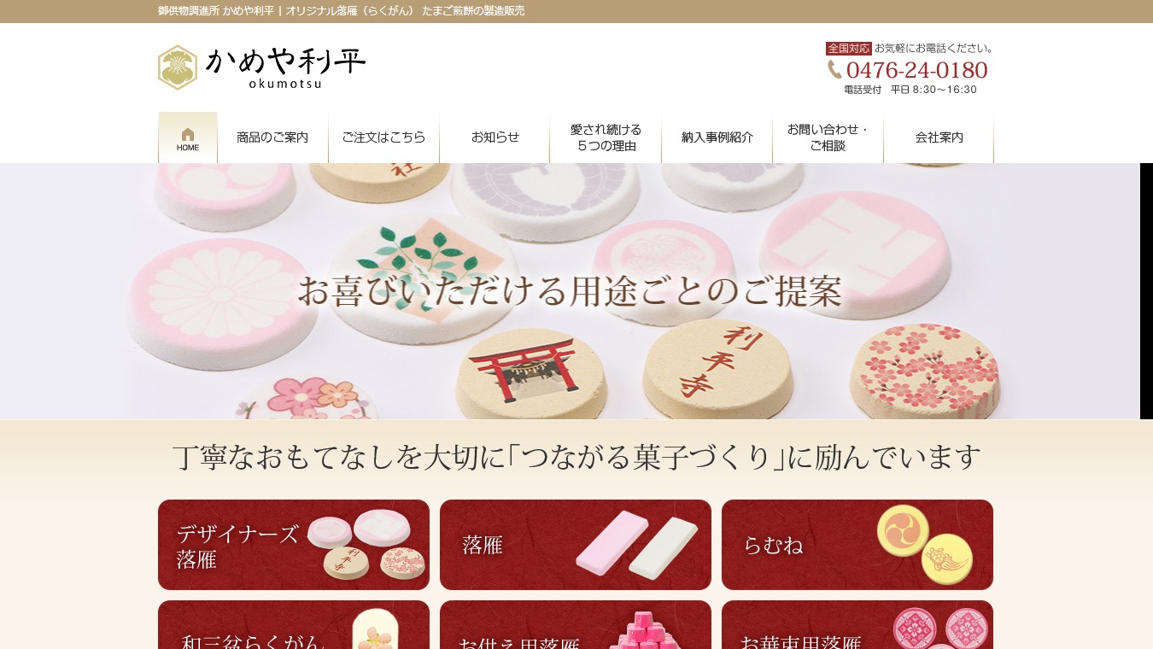This screenshot has width=1153, height=649.
Task: Open the 和三盆らくがん tile
Action: [x=294, y=625]
